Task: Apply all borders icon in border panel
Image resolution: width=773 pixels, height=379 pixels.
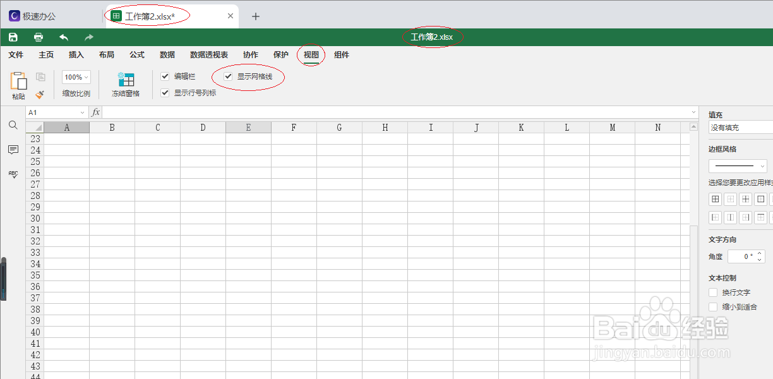Action: 716,199
